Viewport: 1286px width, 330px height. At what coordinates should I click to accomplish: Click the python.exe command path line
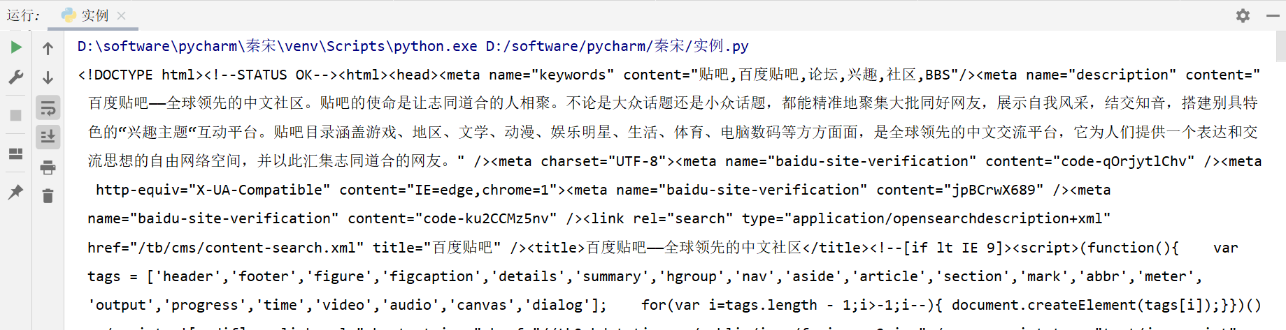pos(413,46)
